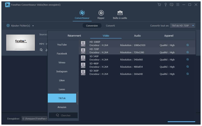
Task: Open settings gear for SD 360P
Action: [x=188, y=74]
